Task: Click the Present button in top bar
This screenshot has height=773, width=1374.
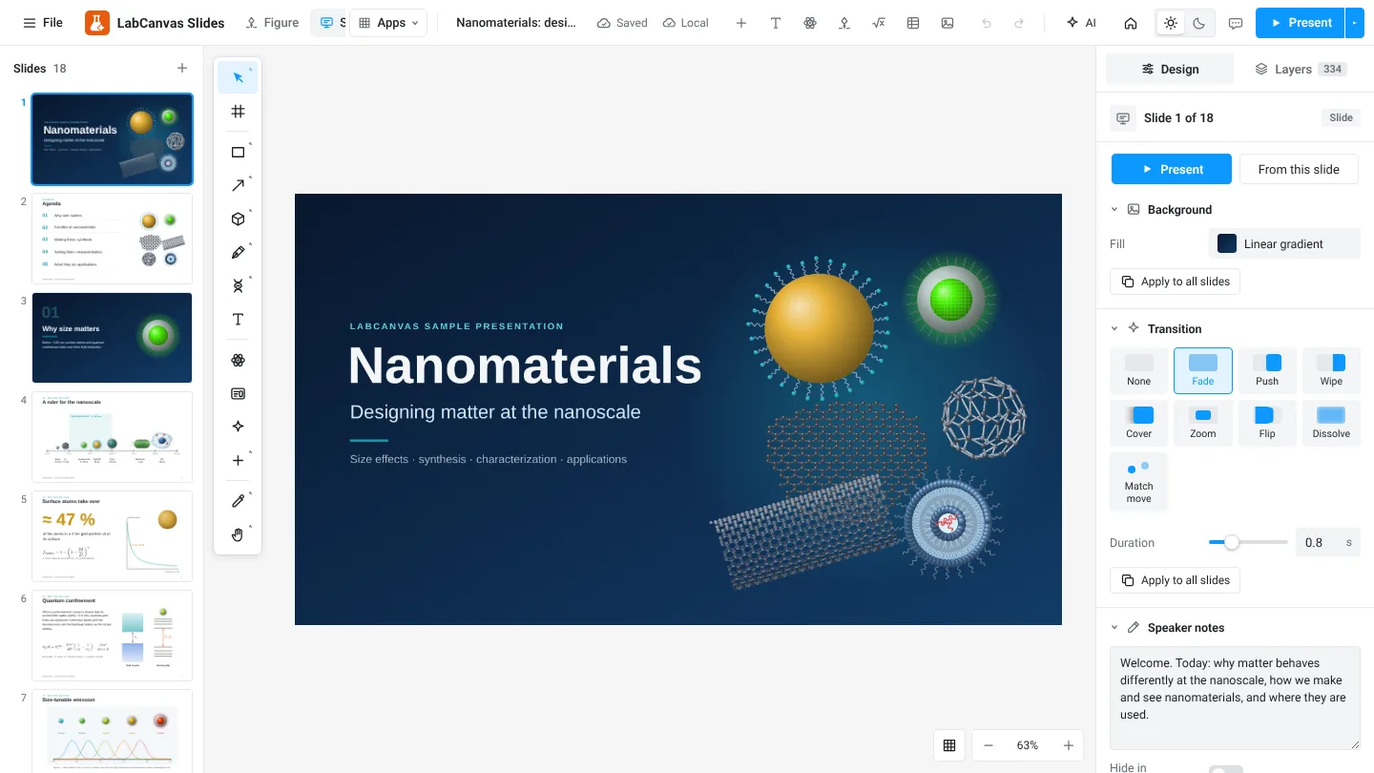Action: (1301, 23)
